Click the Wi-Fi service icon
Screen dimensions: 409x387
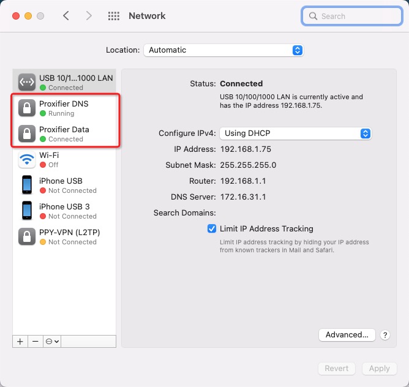pos(27,160)
